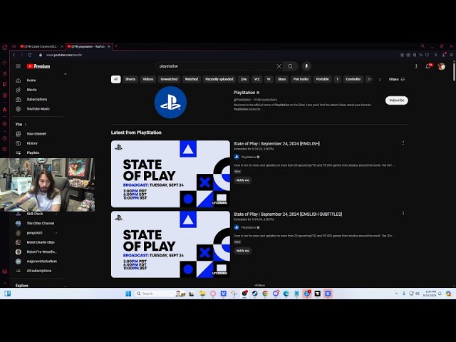
Task: Open All subscriptions list
Action: [39, 271]
